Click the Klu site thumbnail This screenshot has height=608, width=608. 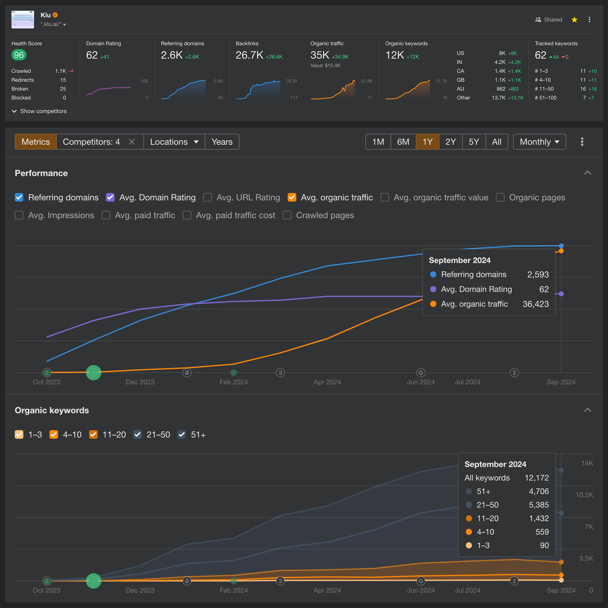[23, 20]
